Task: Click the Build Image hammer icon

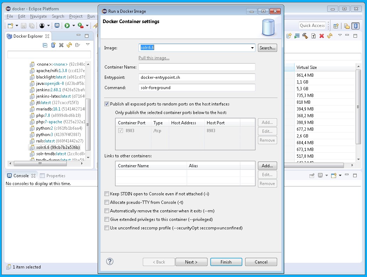Action: (x=305, y=36)
